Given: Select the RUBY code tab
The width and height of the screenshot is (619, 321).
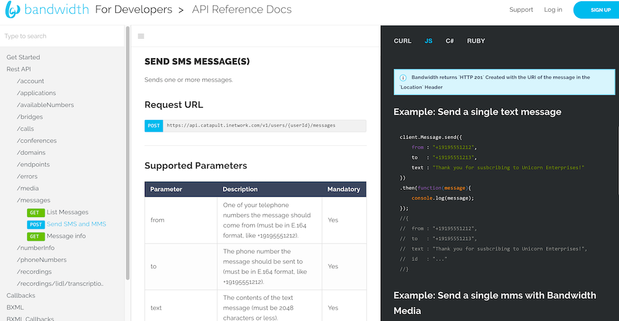Looking at the screenshot, I should click(475, 41).
